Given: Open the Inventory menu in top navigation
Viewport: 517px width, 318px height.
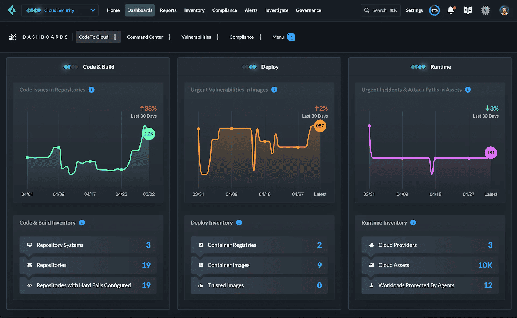Looking at the screenshot, I should pyautogui.click(x=194, y=10).
